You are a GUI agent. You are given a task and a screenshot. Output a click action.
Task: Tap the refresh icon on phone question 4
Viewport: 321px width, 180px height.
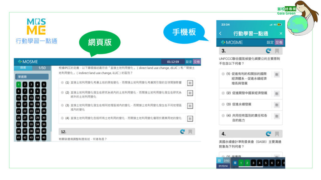click(x=268, y=134)
